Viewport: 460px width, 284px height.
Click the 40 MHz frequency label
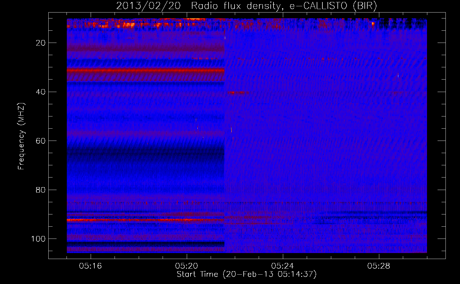pos(41,92)
